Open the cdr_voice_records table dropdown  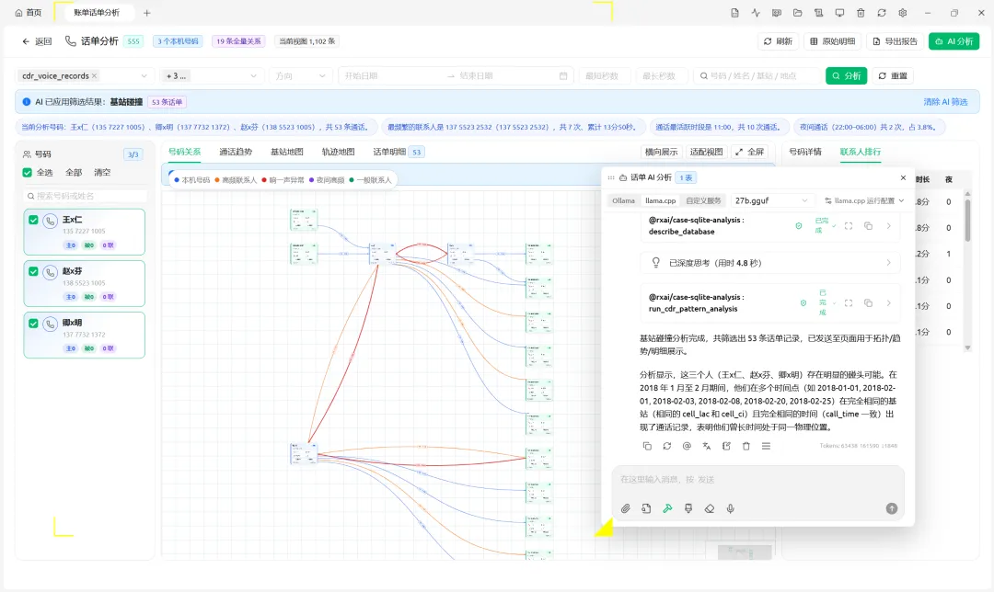pos(85,76)
